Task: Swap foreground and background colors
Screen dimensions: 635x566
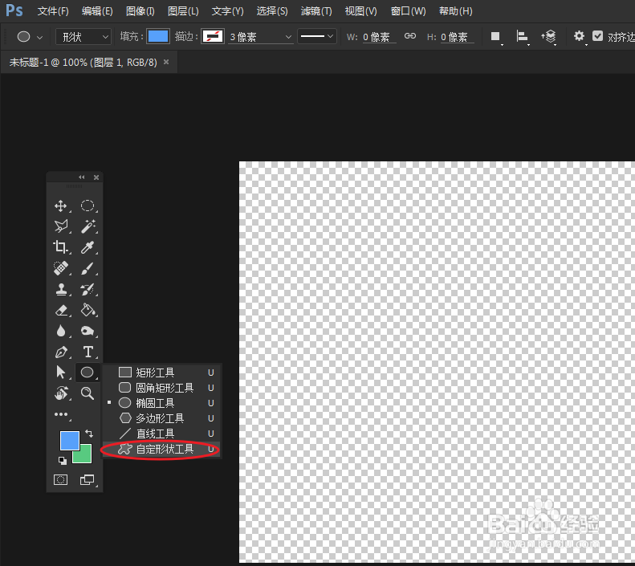Action: coord(89,434)
